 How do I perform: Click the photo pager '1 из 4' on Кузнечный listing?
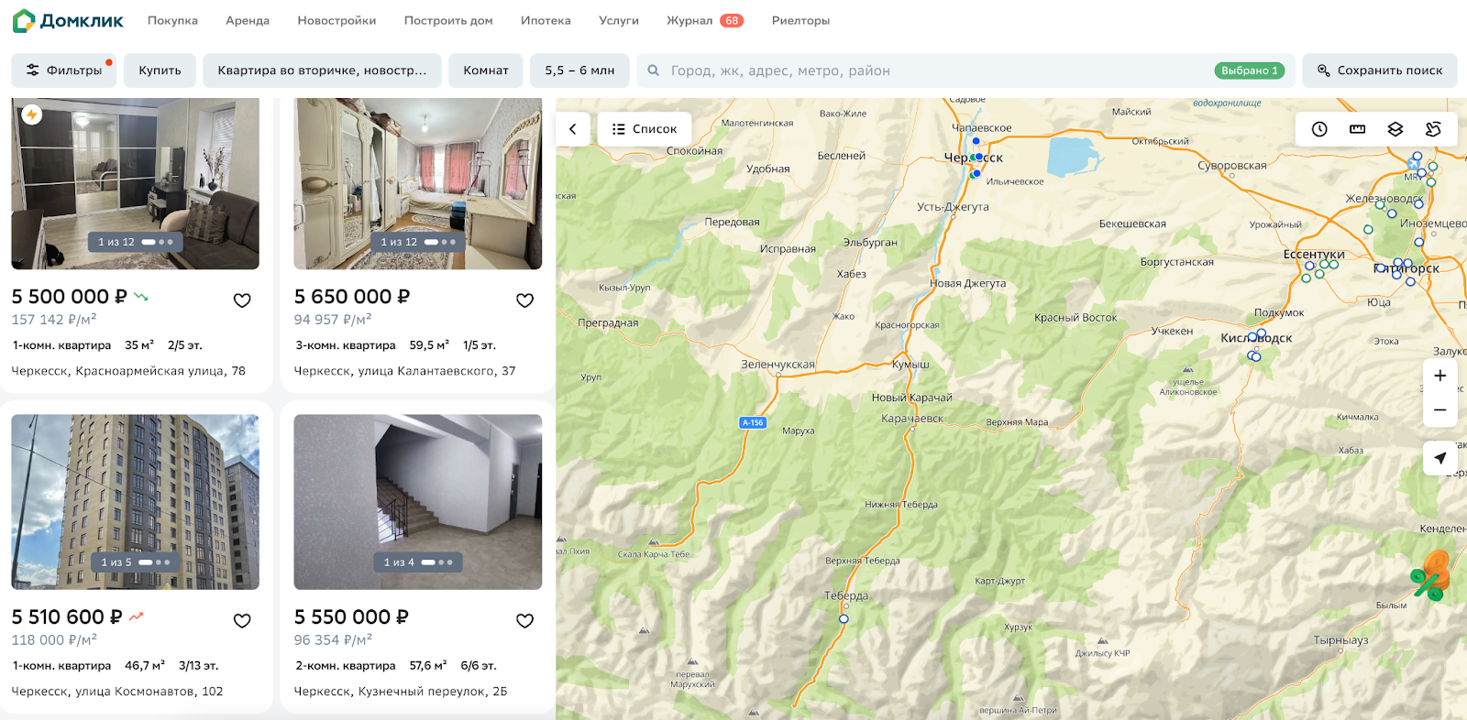(x=418, y=562)
